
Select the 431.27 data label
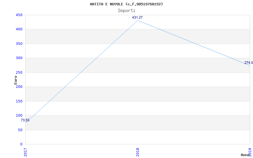137,18
